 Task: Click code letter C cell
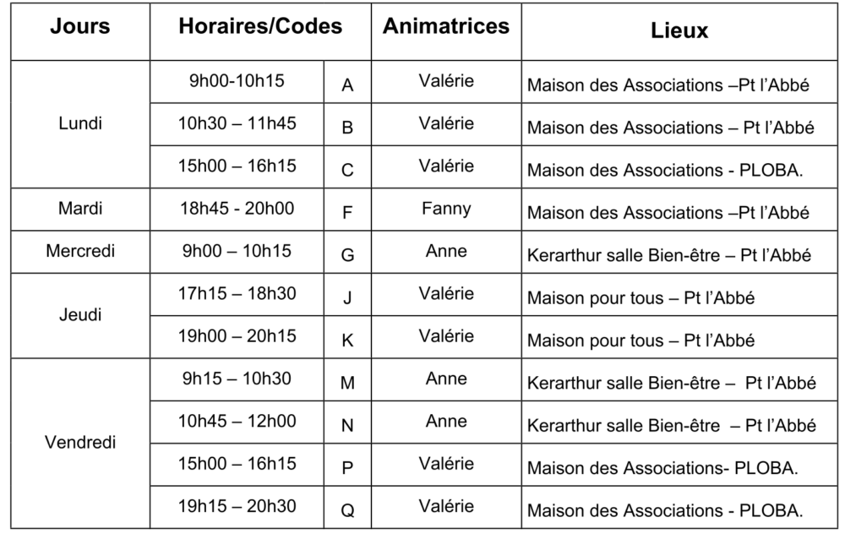347,166
